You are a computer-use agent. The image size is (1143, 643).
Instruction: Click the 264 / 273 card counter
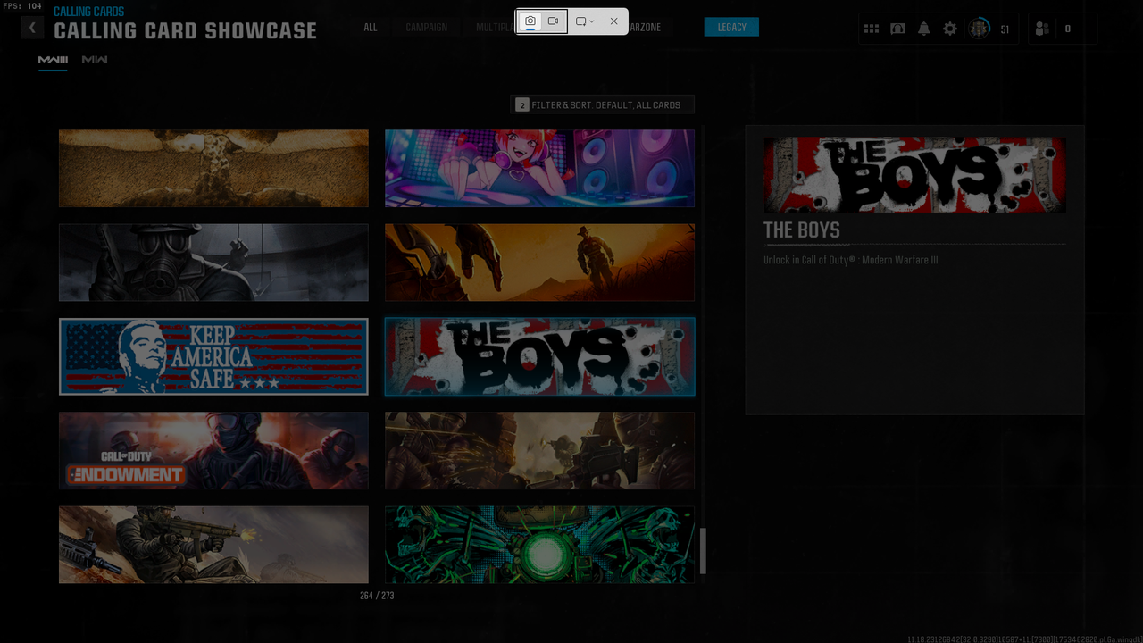coord(377,596)
